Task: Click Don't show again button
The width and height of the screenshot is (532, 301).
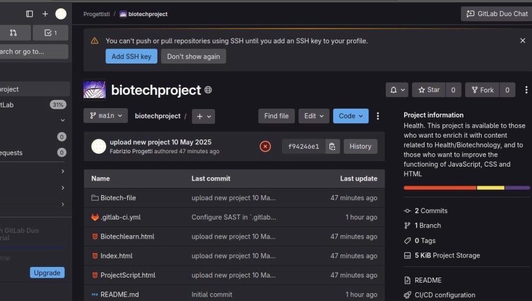Action: (193, 56)
